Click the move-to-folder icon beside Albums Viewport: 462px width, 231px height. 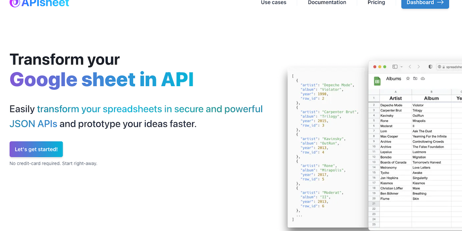click(415, 79)
